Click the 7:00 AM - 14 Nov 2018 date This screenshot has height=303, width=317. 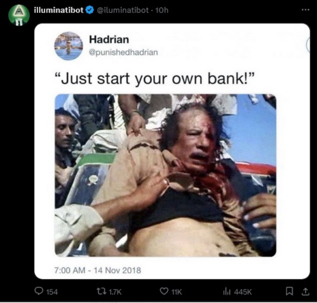click(98, 270)
